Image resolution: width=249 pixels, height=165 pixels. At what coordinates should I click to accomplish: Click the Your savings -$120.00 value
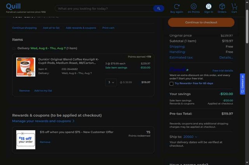[x=226, y=94]
